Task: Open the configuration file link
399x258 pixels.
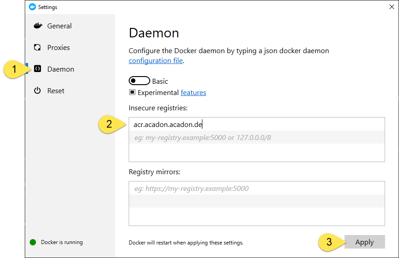Action: (x=156, y=61)
